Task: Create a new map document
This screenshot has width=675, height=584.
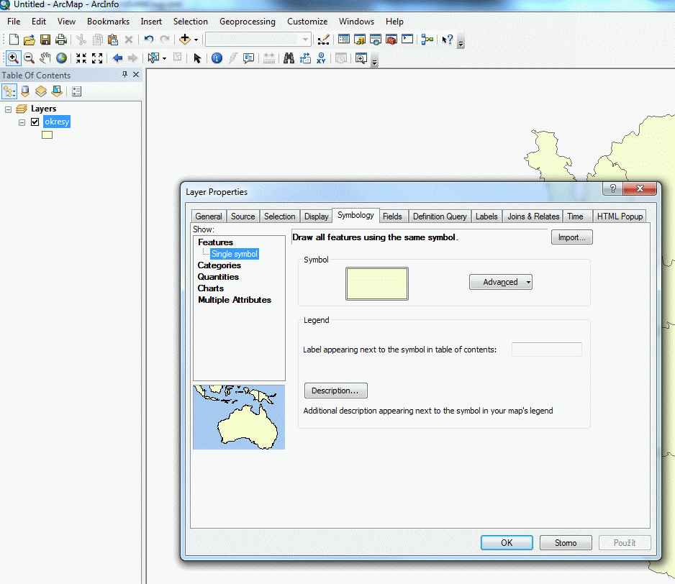Action: pyautogui.click(x=14, y=40)
